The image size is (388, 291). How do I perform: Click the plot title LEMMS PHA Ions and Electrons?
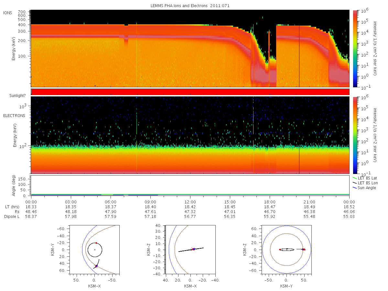179,6
